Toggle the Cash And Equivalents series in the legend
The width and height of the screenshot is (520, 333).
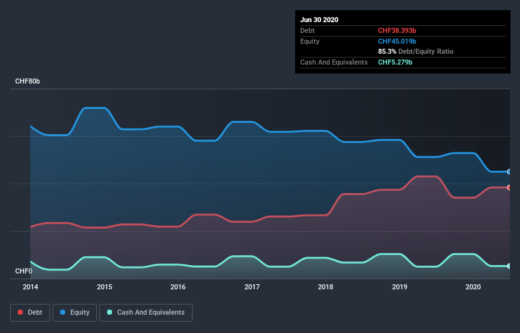tap(146, 313)
